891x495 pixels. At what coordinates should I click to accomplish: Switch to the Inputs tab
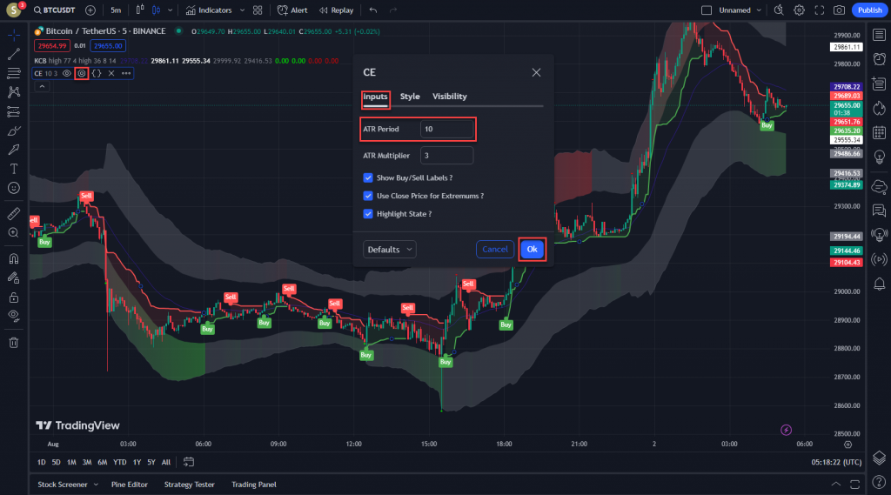pyautogui.click(x=375, y=97)
